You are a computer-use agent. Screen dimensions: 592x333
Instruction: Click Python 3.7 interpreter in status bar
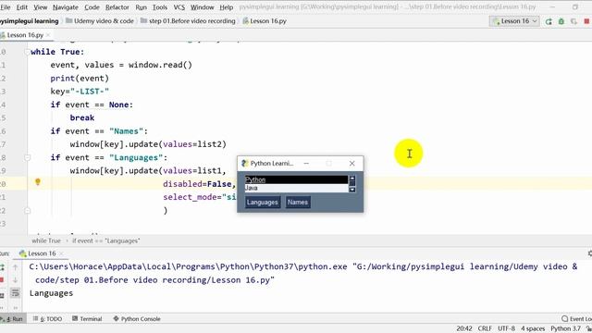point(565,329)
